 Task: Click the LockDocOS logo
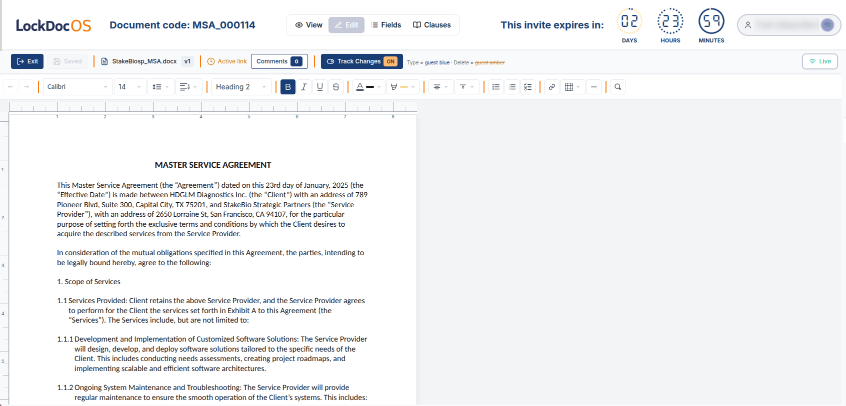click(53, 25)
